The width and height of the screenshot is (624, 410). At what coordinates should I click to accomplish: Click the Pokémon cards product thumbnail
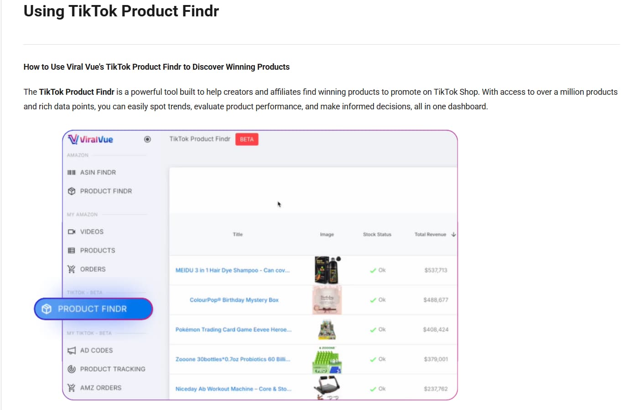[327, 330]
